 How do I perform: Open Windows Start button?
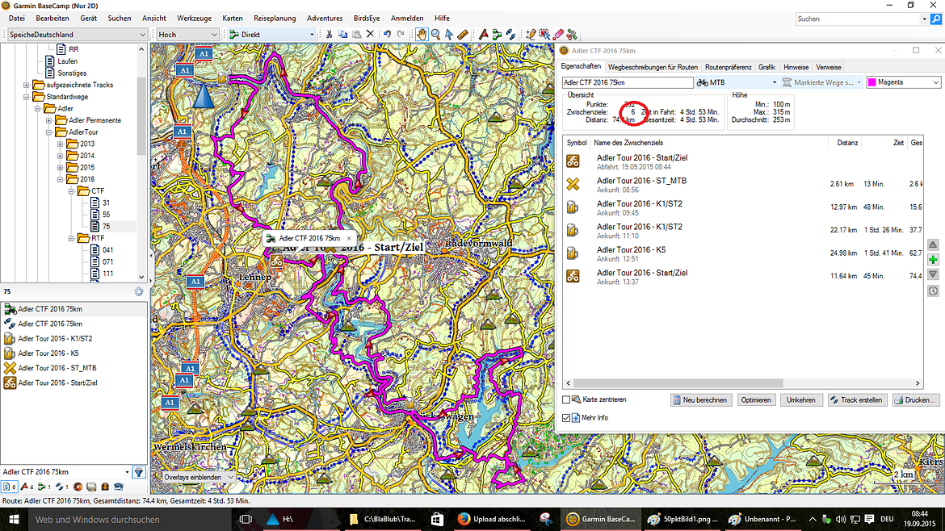coord(13,519)
